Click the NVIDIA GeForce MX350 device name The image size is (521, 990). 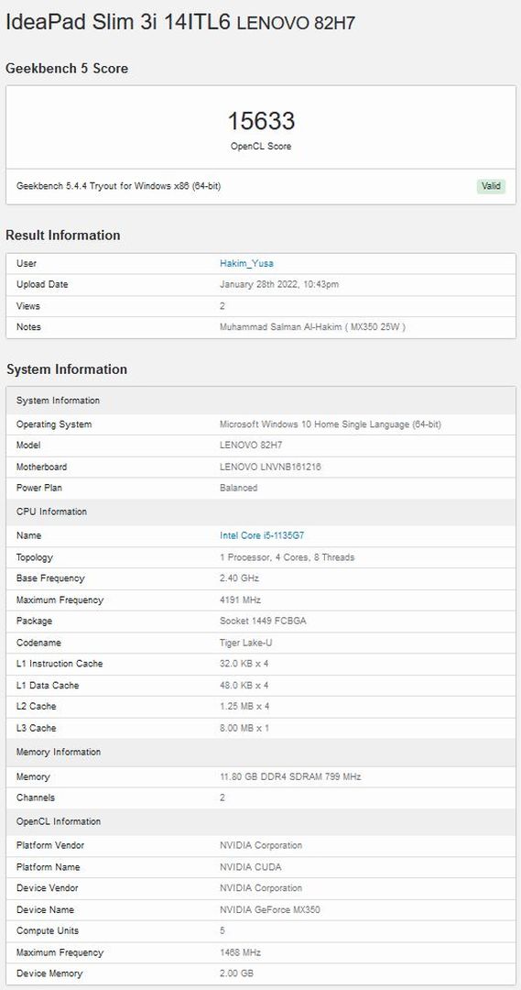coord(266,910)
